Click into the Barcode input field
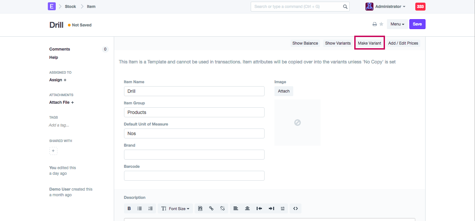The height and width of the screenshot is (221, 475). point(194,176)
